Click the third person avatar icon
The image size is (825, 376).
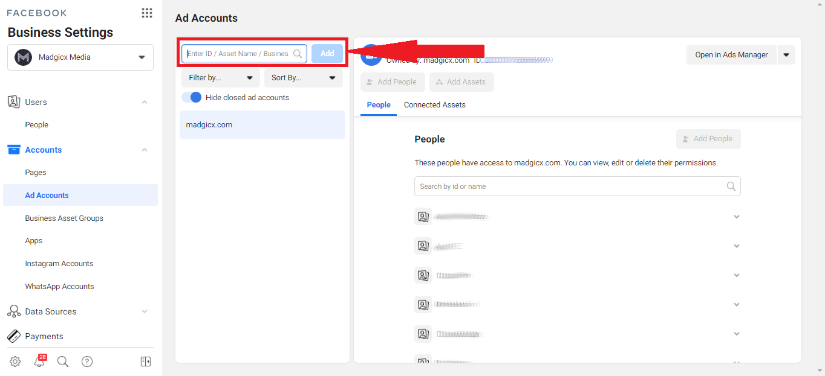[423, 275]
